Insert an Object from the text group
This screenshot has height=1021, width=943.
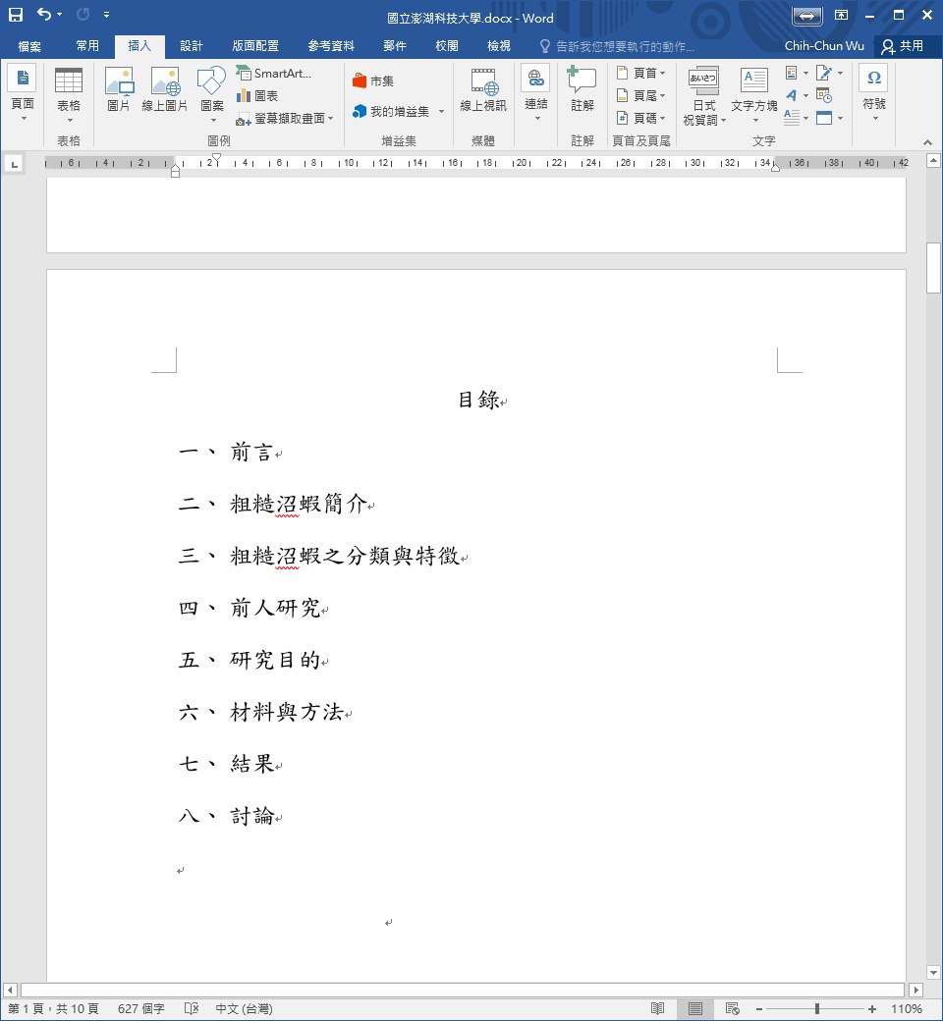[x=824, y=117]
